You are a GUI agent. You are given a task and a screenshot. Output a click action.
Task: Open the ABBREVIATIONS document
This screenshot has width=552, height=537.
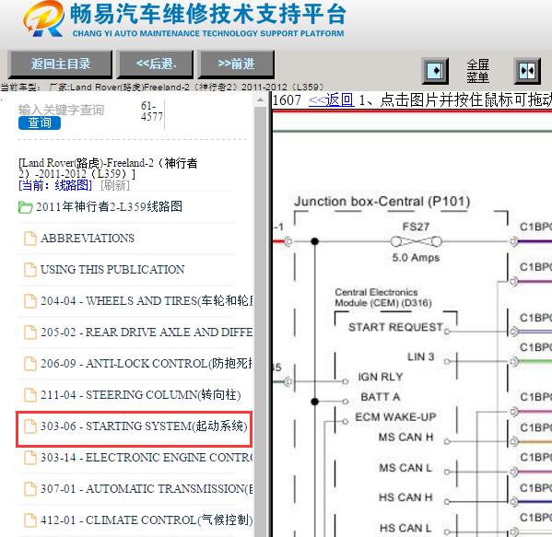pos(88,239)
